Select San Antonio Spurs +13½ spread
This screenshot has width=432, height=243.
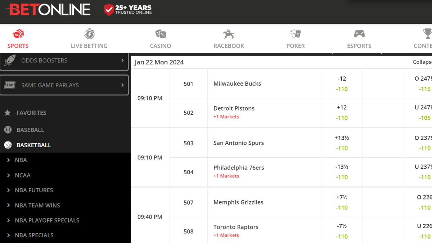click(342, 143)
